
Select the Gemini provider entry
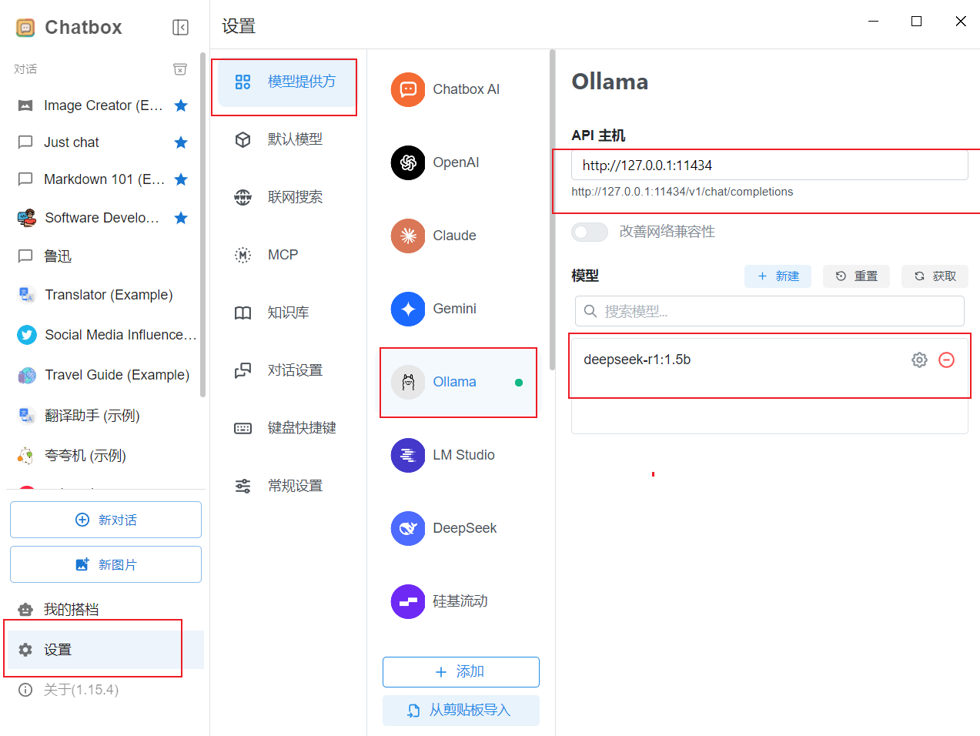(x=461, y=309)
